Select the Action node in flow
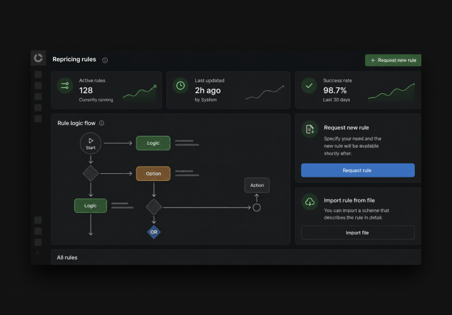The width and height of the screenshot is (452, 315). click(x=257, y=185)
